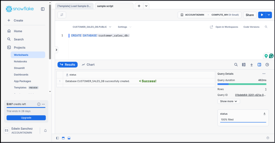This screenshot has width=275, height=143.
Task: Expand the object panel with chevron
Action: tap(56, 50)
